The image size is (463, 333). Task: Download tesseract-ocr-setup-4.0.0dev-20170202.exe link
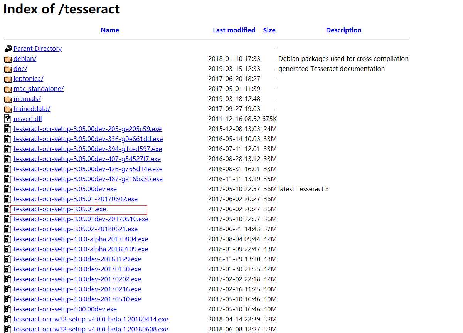77,279
